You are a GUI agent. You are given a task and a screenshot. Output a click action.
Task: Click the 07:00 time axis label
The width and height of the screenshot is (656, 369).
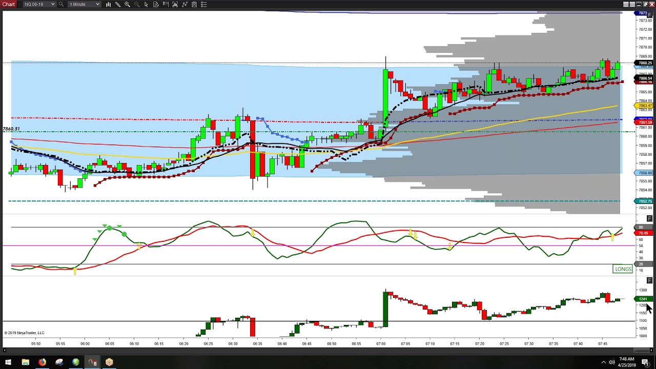[381, 344]
